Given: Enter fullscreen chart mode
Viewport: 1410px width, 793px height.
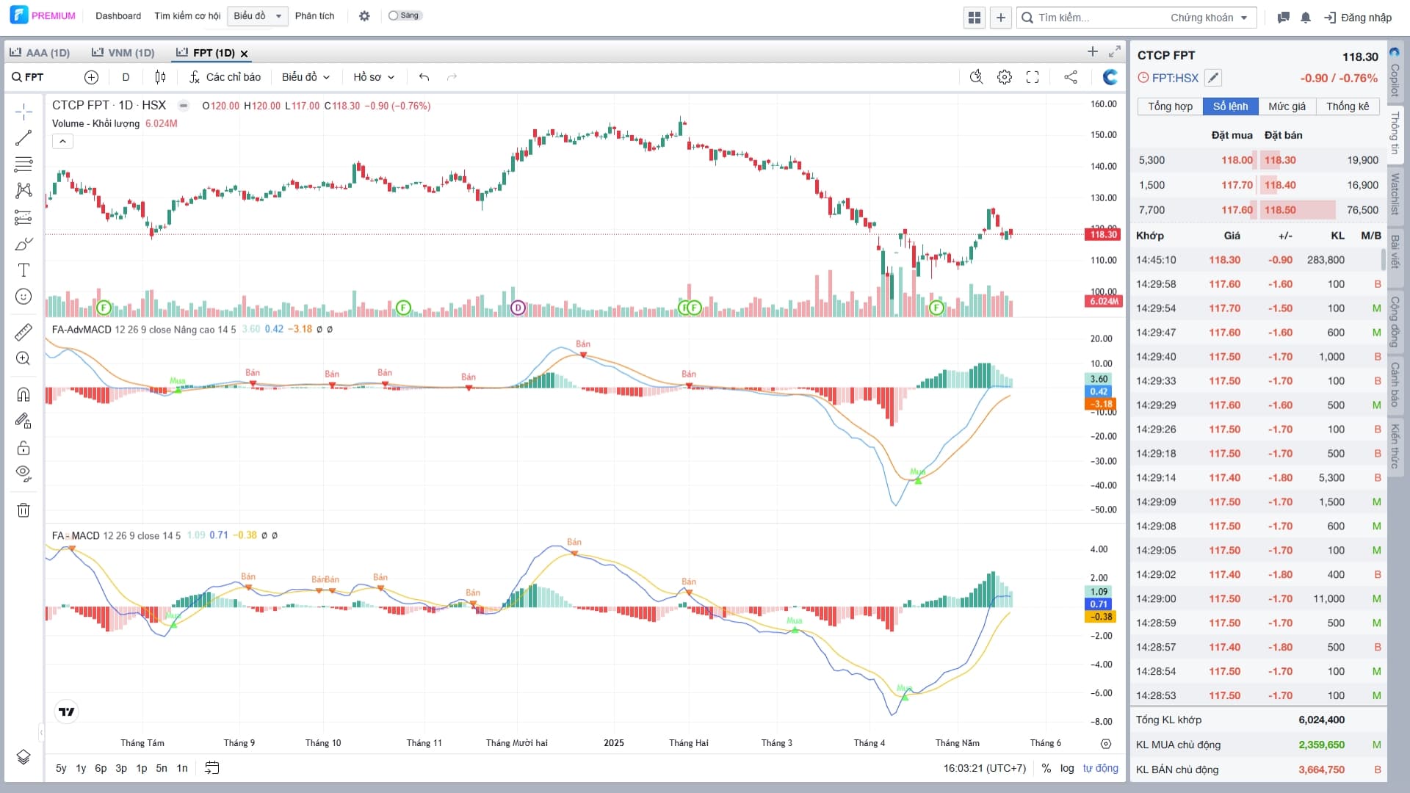Looking at the screenshot, I should click(1033, 77).
